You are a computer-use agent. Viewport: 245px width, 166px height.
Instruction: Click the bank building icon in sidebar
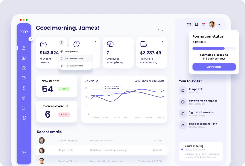coord(24,68)
